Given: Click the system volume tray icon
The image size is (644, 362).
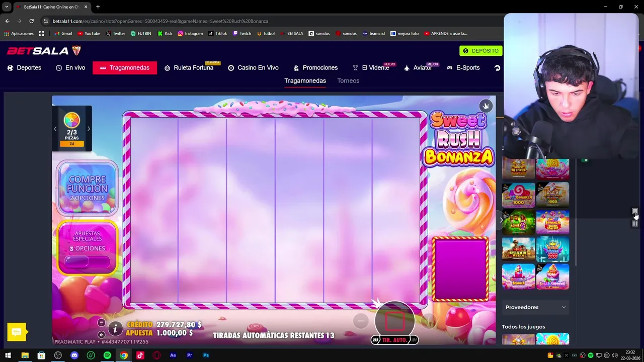Looking at the screenshot, I should (x=614, y=355).
